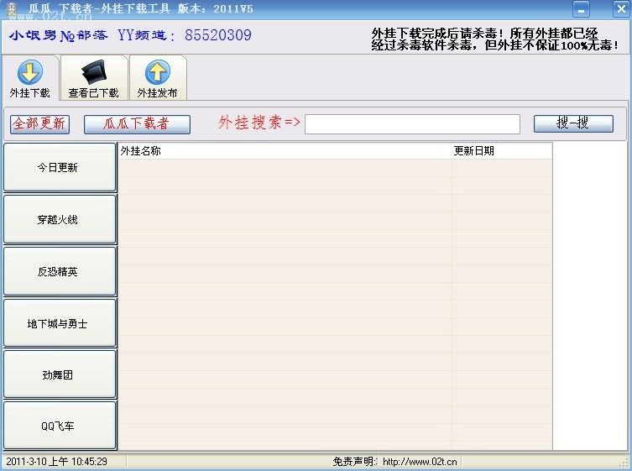The image size is (632, 471).
Task: Open the 反恐精英 category
Action: point(60,272)
